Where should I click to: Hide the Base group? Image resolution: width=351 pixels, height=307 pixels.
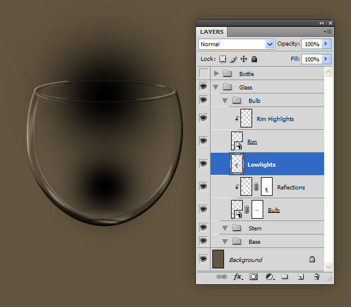tap(203, 241)
